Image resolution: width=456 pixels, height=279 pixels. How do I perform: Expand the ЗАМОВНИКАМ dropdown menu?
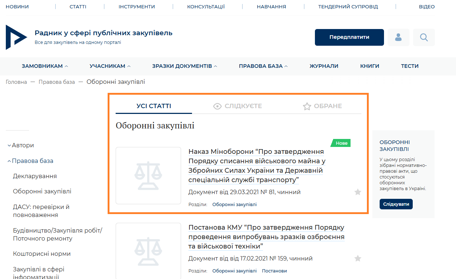45,66
